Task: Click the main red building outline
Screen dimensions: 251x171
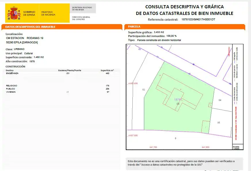Action: tap(179, 92)
